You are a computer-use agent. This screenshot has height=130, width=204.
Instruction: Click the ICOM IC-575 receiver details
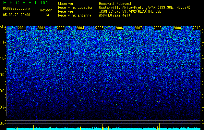click(x=130, y=11)
